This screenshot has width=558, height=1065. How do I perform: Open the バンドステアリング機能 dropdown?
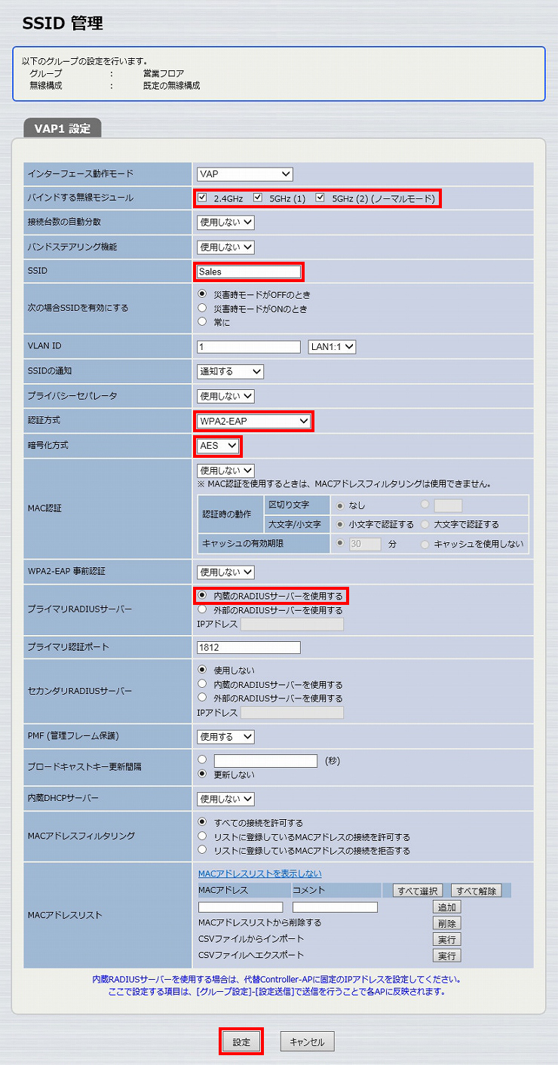(225, 247)
